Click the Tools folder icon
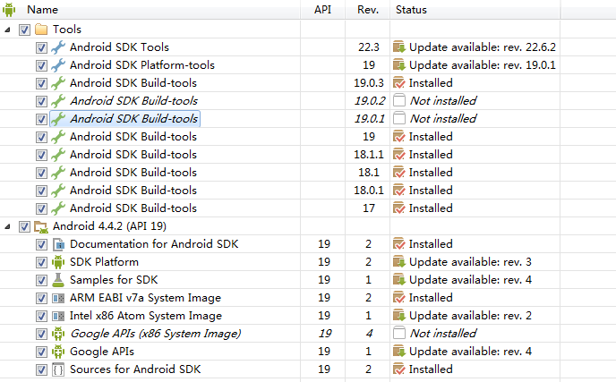 41,30
